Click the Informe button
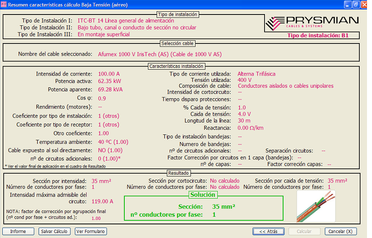The height and width of the screenshot is (238, 372). tap(18, 231)
